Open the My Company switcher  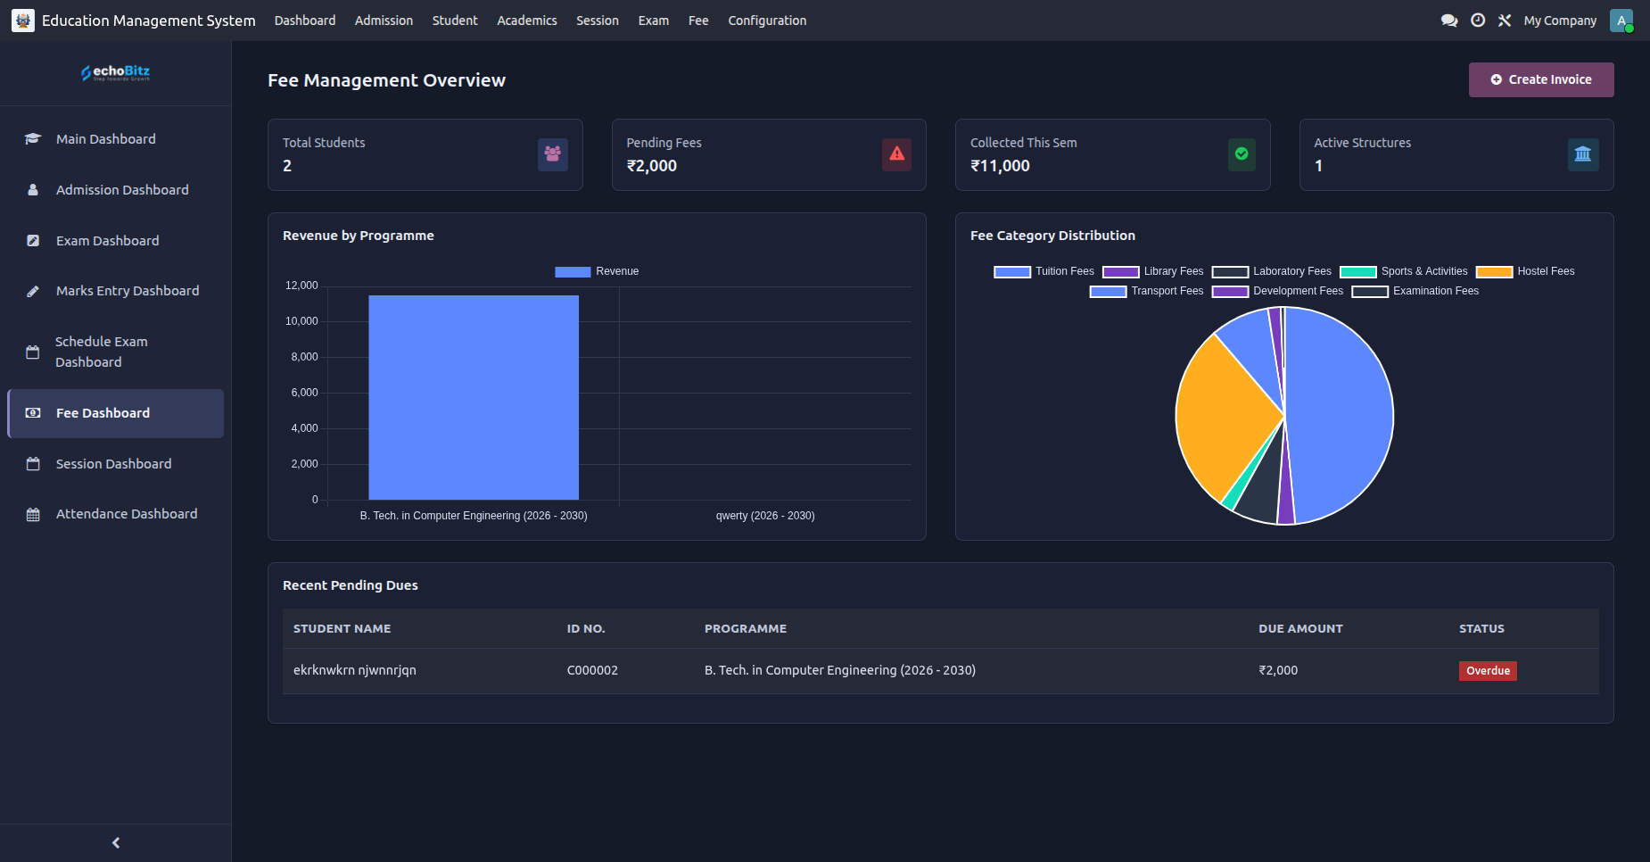pos(1560,21)
